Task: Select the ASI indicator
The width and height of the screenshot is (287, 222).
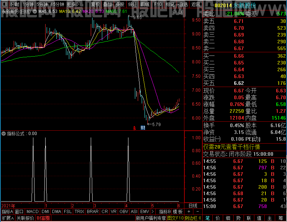Action: 134,212
